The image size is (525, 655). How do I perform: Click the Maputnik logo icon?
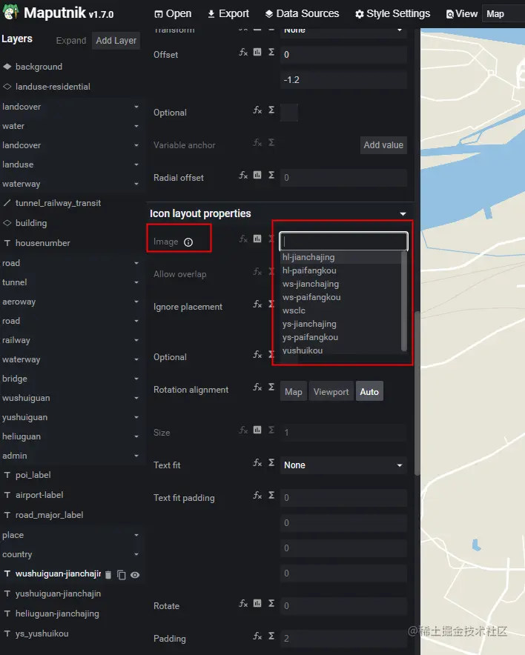click(11, 13)
